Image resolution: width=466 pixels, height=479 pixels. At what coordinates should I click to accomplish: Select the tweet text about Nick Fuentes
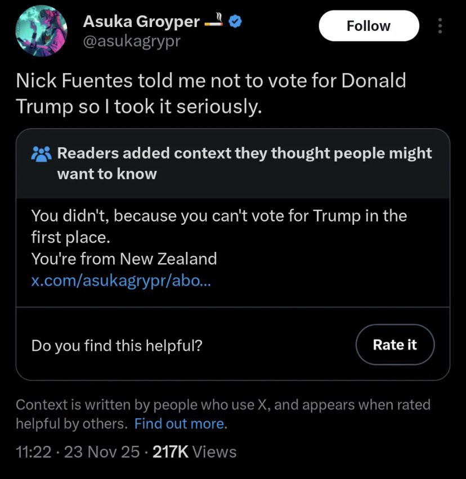[x=210, y=93]
